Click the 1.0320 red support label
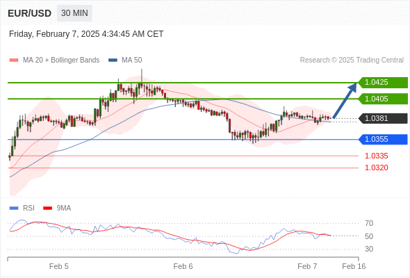The height and width of the screenshot is (278, 410). pyautogui.click(x=377, y=167)
